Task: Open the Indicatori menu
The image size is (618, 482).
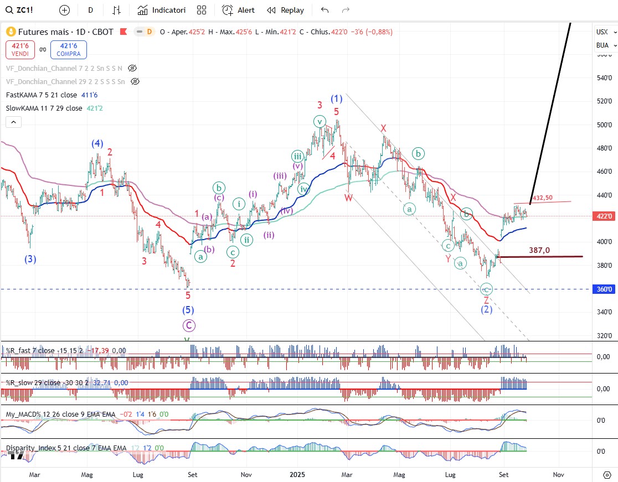Action: [162, 10]
